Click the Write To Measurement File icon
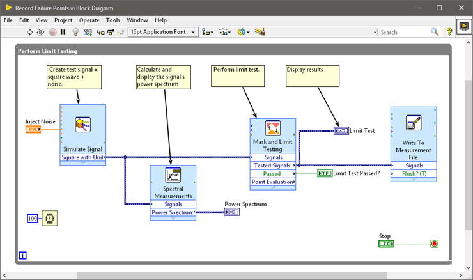Screen dimensions: 473x280 pos(413,123)
